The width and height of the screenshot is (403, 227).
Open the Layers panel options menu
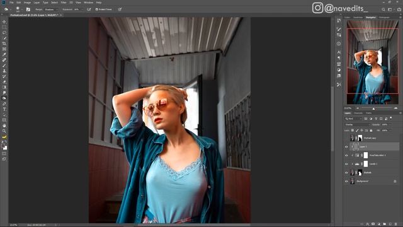tap(400, 113)
